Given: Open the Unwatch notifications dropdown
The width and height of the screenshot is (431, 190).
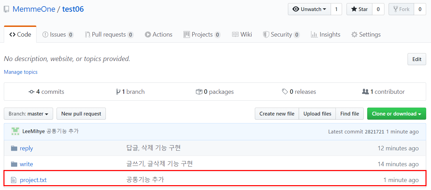Looking at the screenshot, I should pyautogui.click(x=309, y=9).
